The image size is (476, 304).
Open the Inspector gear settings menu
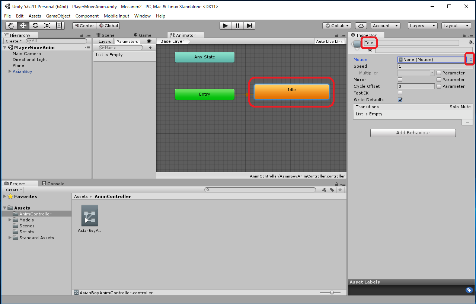pos(471,42)
